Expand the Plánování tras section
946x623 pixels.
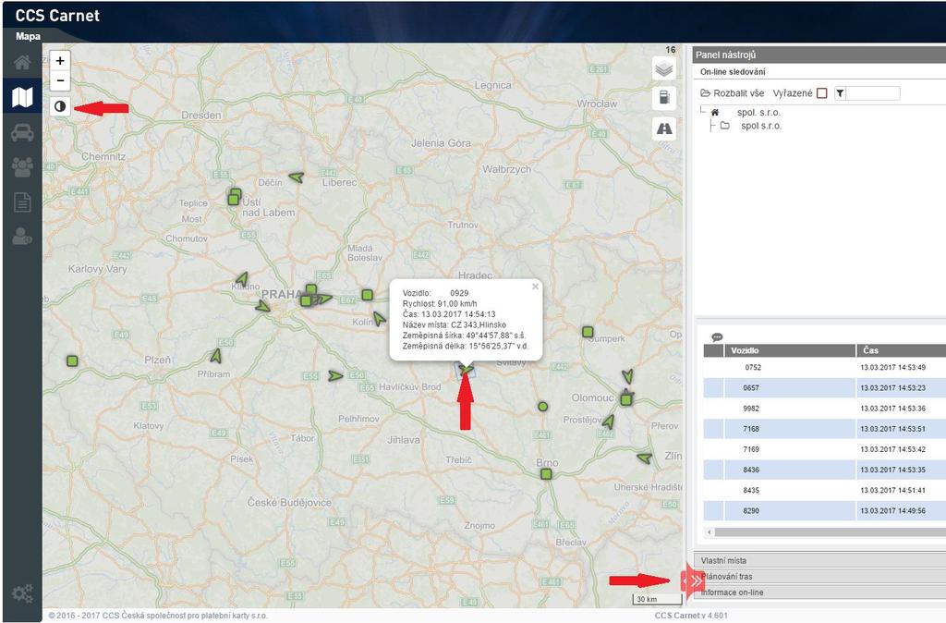click(820, 577)
